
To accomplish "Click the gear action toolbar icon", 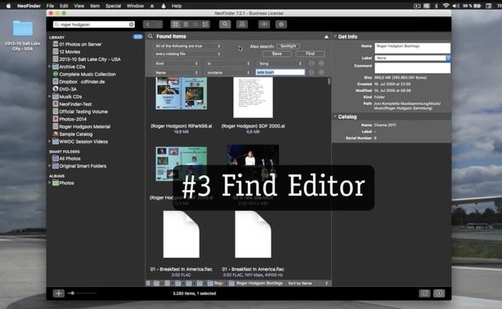I will [x=281, y=25].
